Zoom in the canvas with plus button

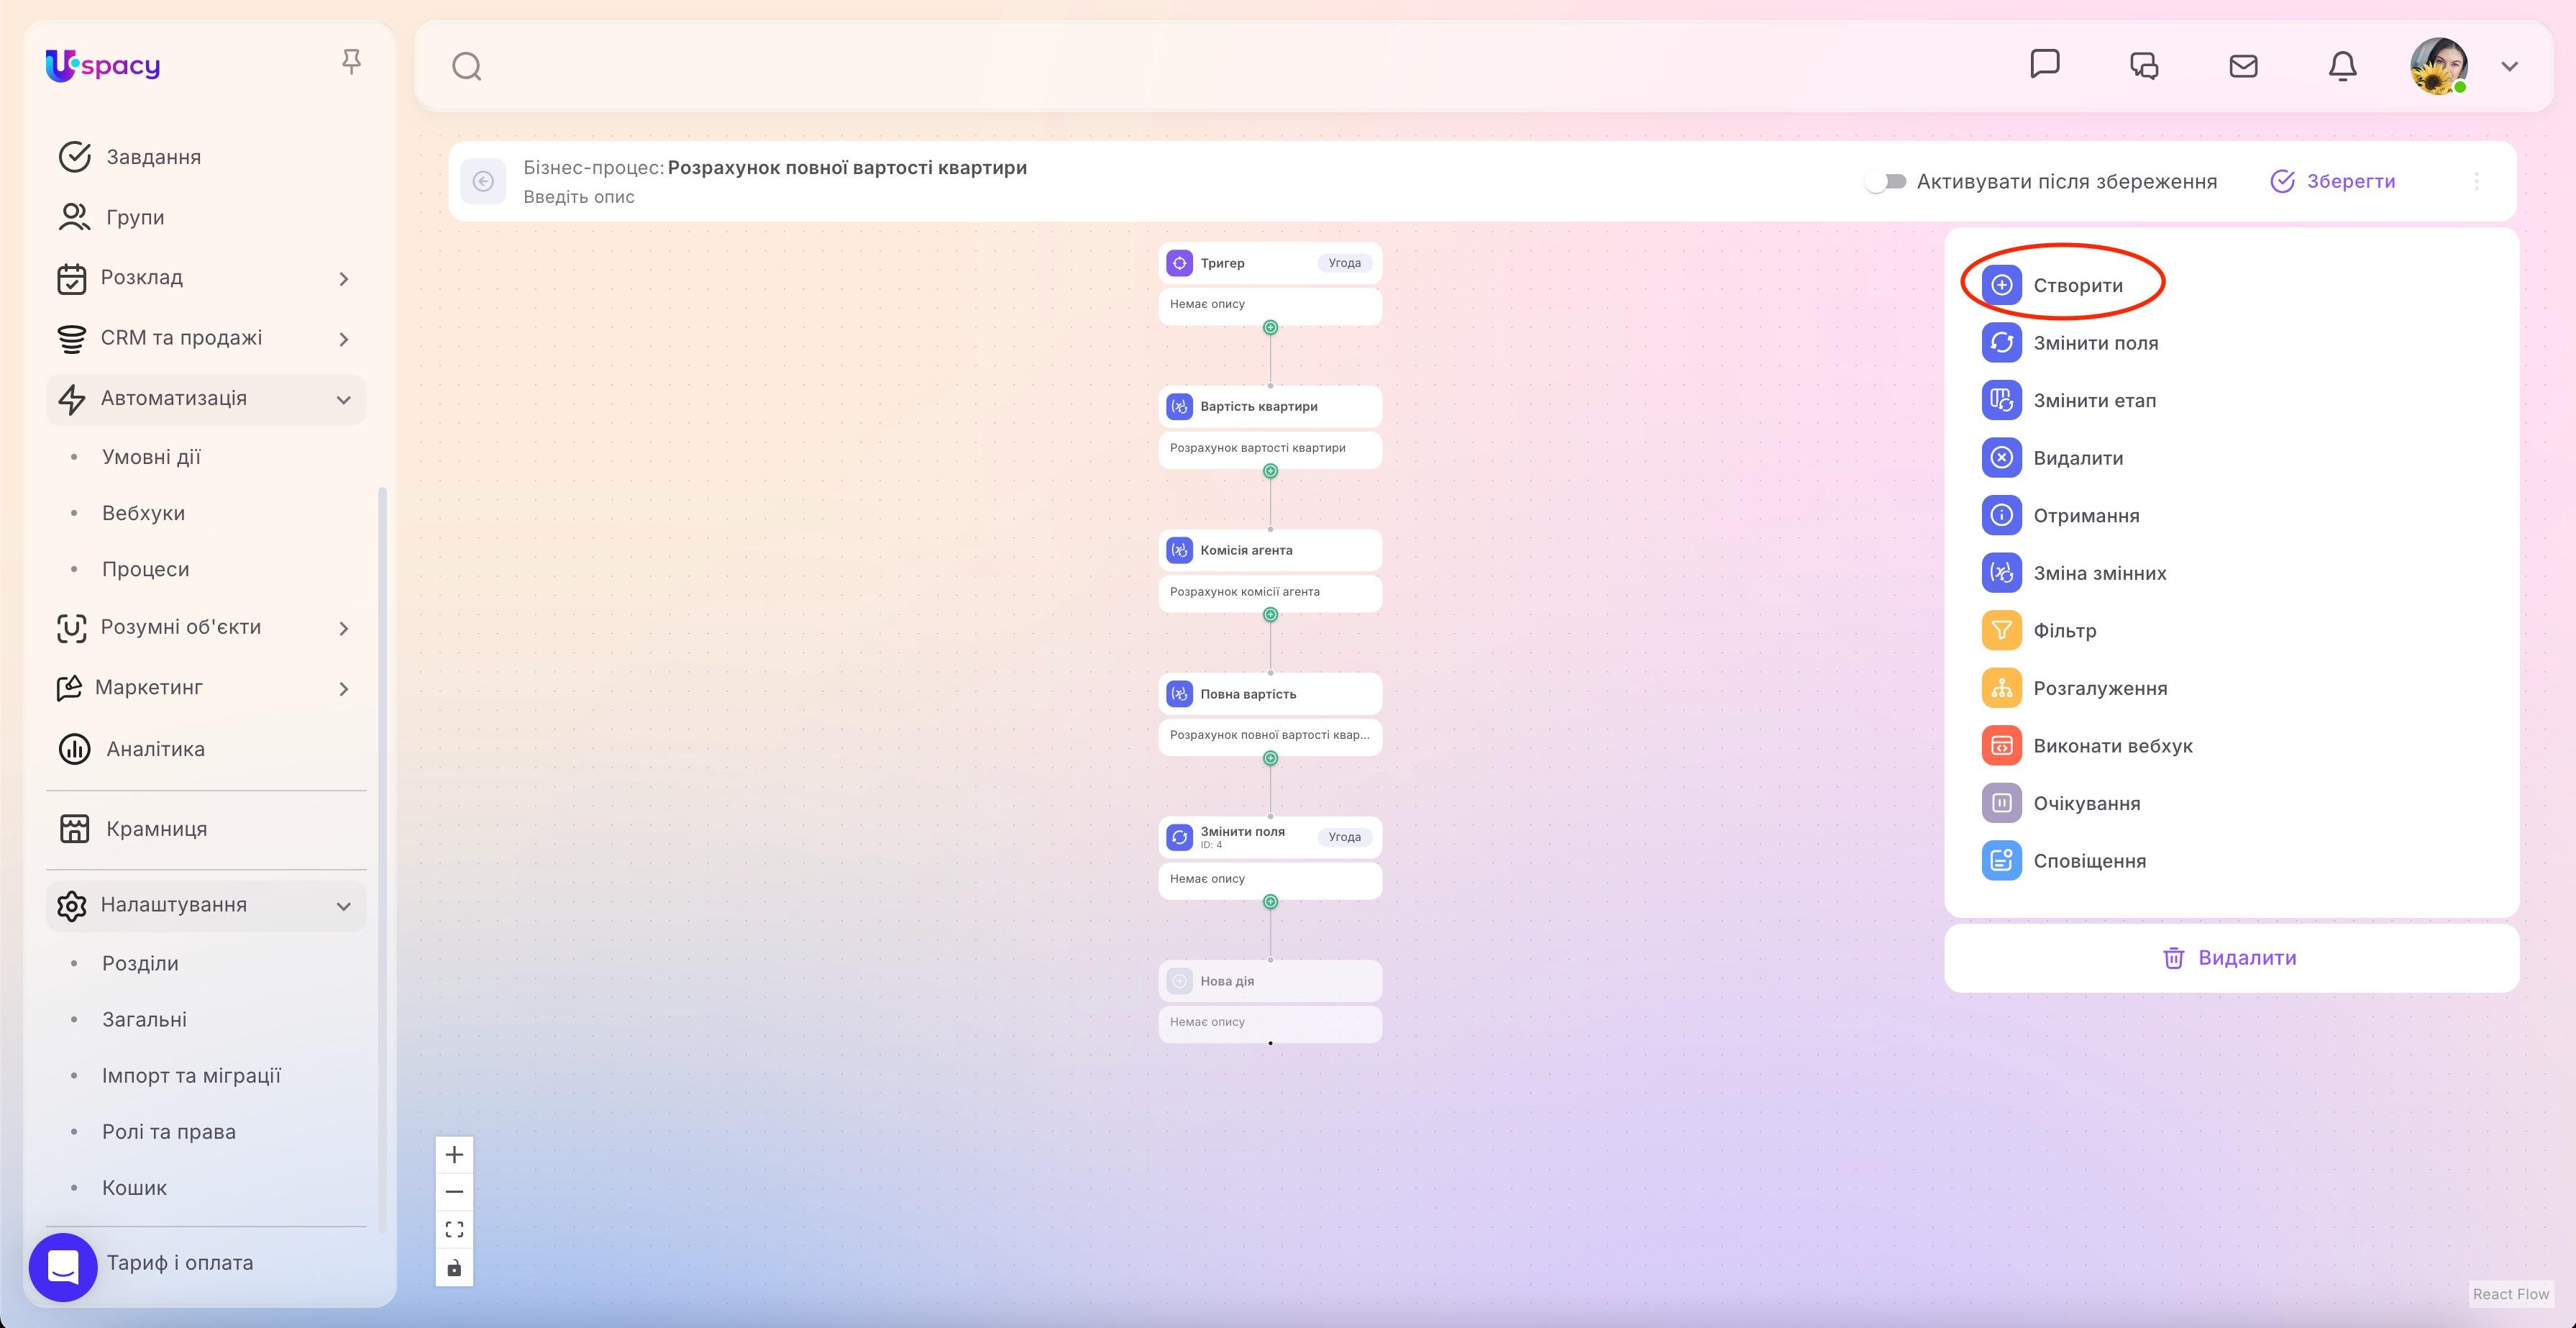coord(454,1155)
